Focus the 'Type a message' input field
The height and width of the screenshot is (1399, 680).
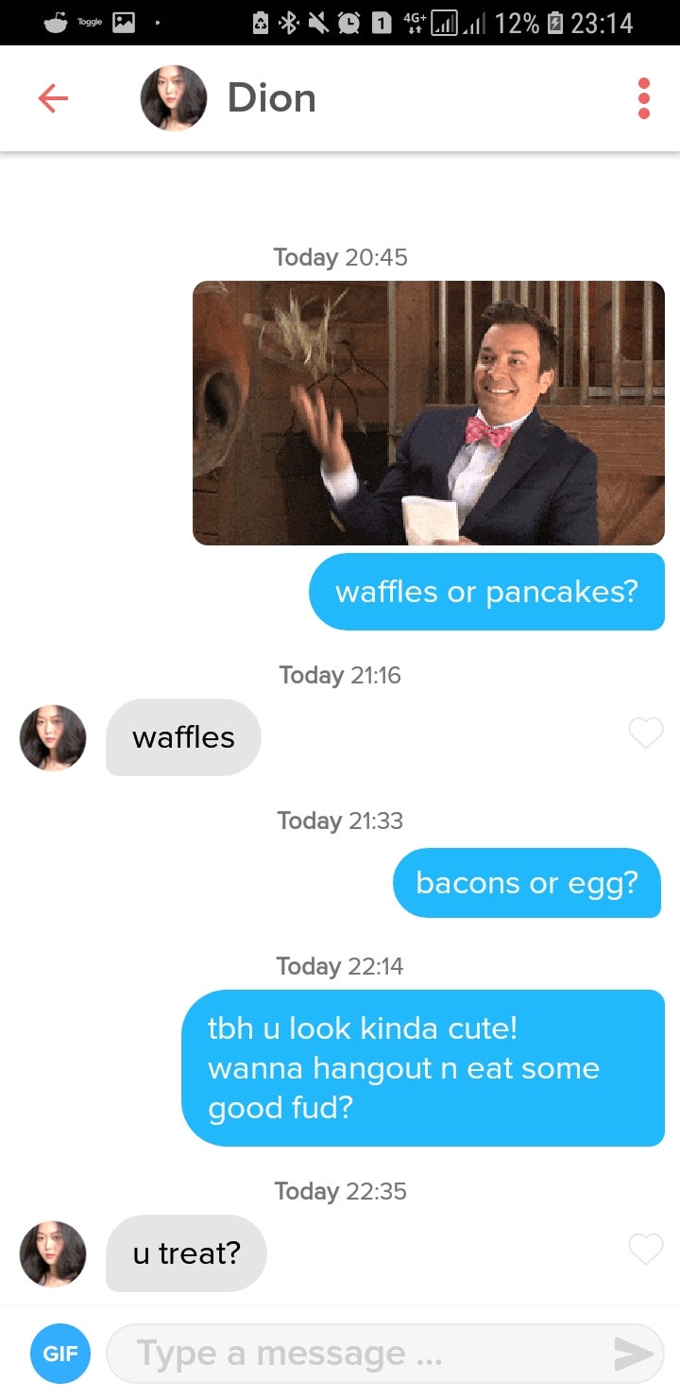click(385, 1354)
